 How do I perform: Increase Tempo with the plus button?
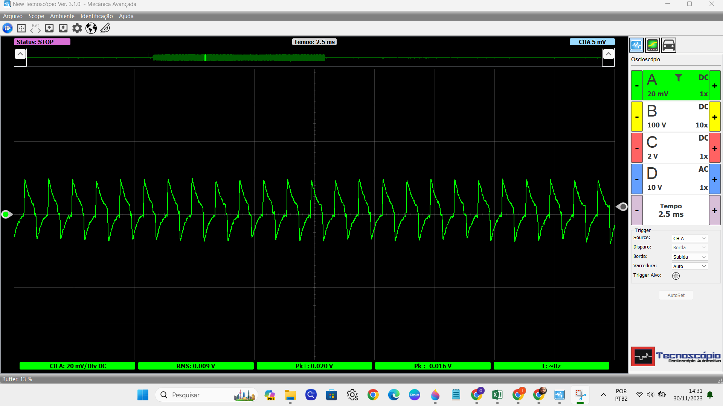tap(715, 211)
